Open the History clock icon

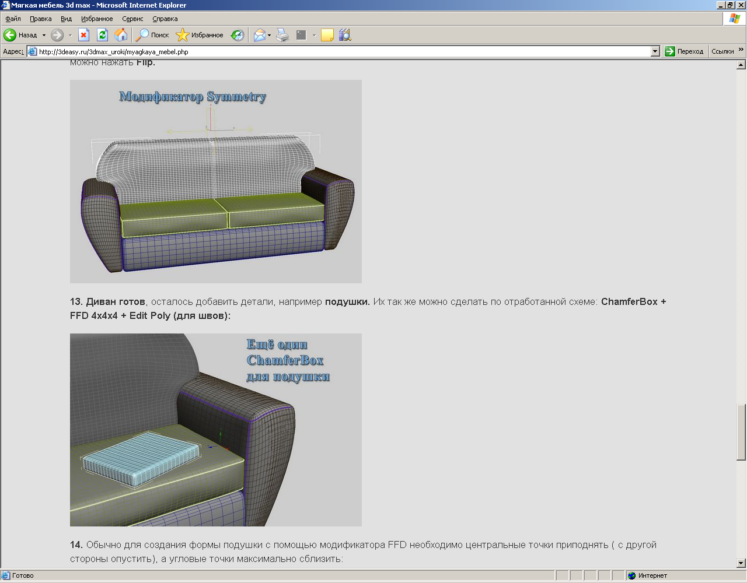point(237,35)
